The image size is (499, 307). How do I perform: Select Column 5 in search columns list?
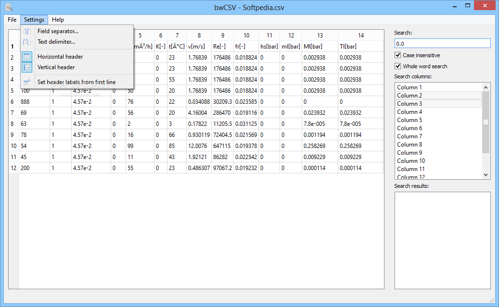pos(438,120)
